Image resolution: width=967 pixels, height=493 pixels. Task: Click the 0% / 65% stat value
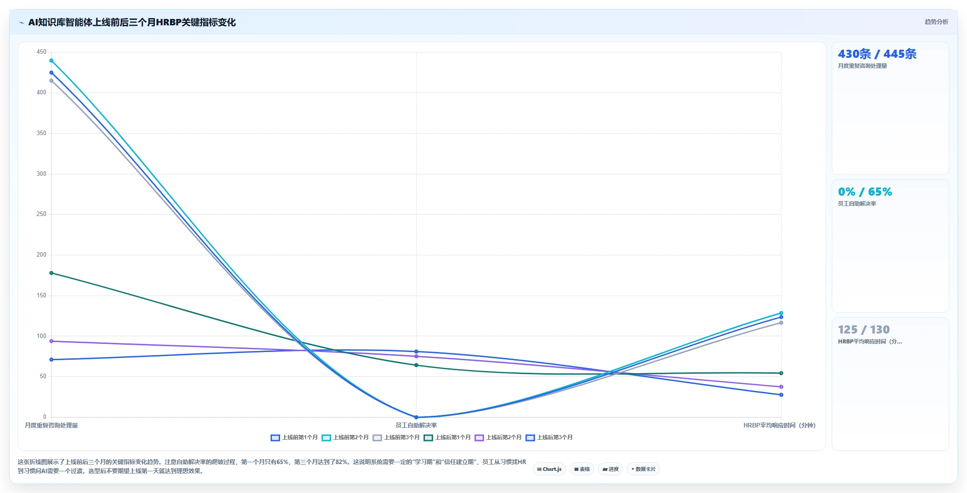point(865,192)
